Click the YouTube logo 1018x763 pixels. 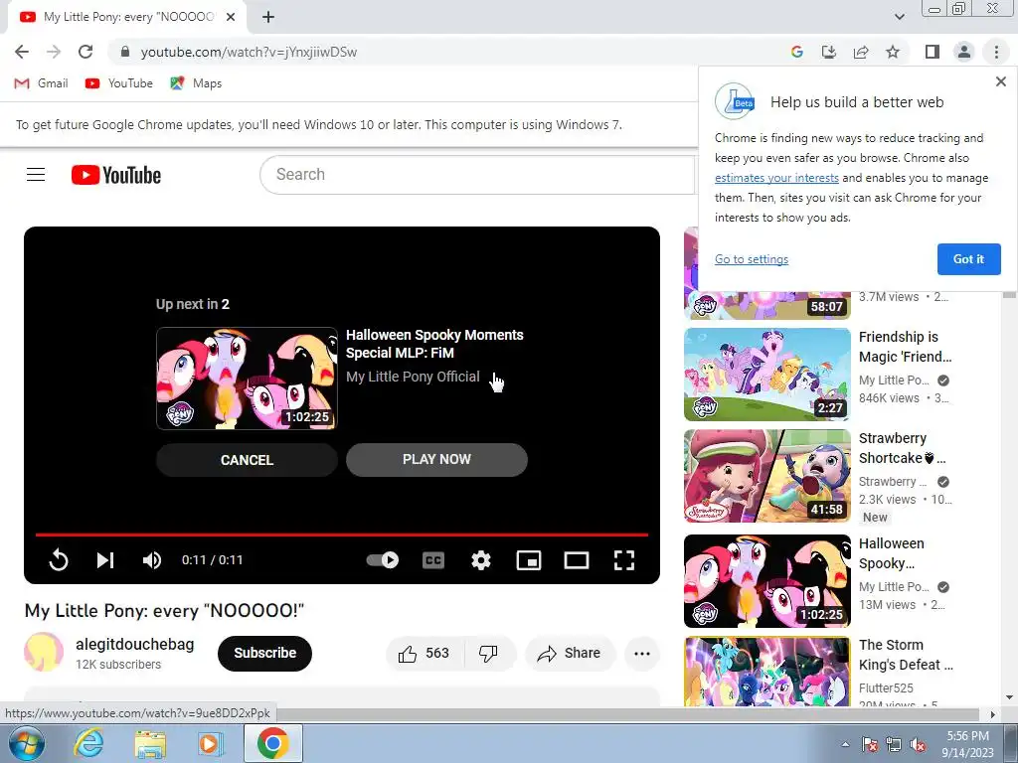pos(116,175)
